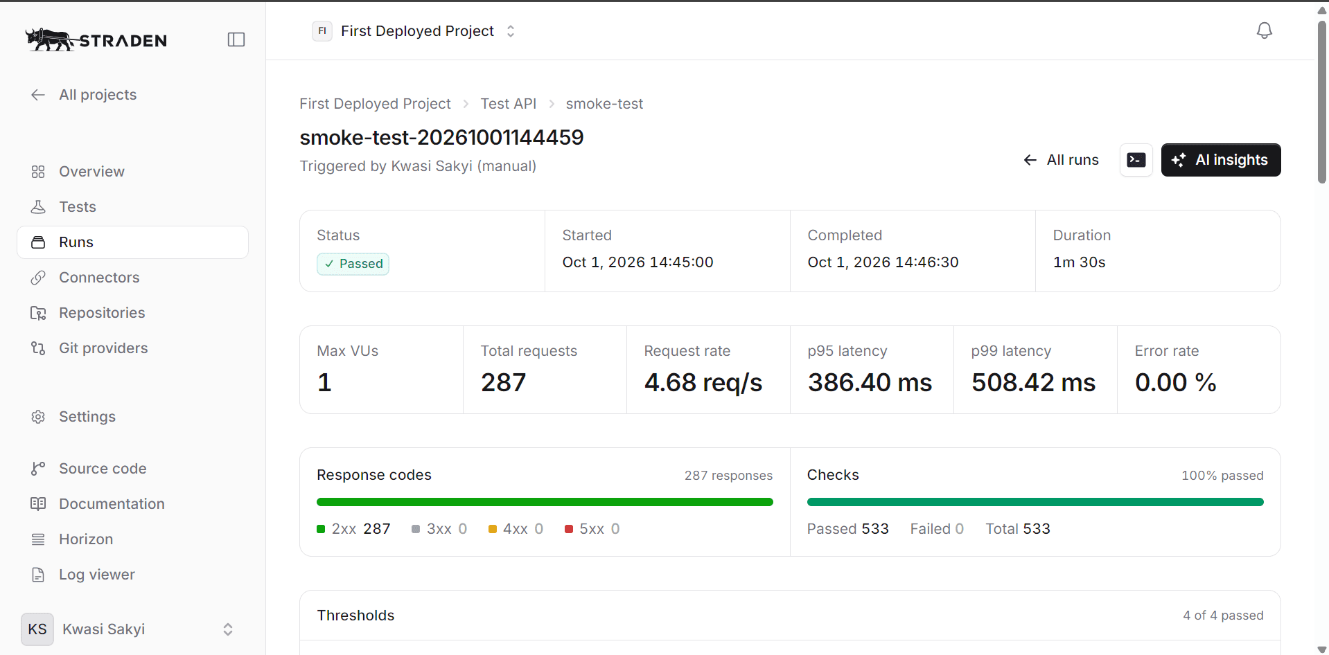
Task: Click the Connectors link icon
Action: pos(38,278)
